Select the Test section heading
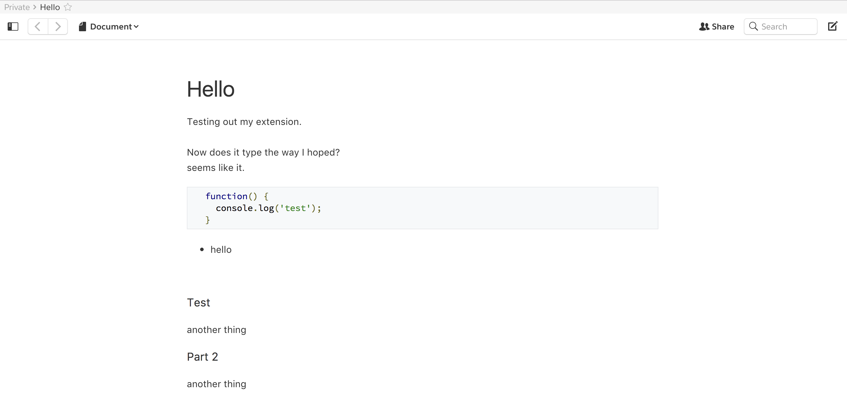The height and width of the screenshot is (409, 847). coord(198,302)
